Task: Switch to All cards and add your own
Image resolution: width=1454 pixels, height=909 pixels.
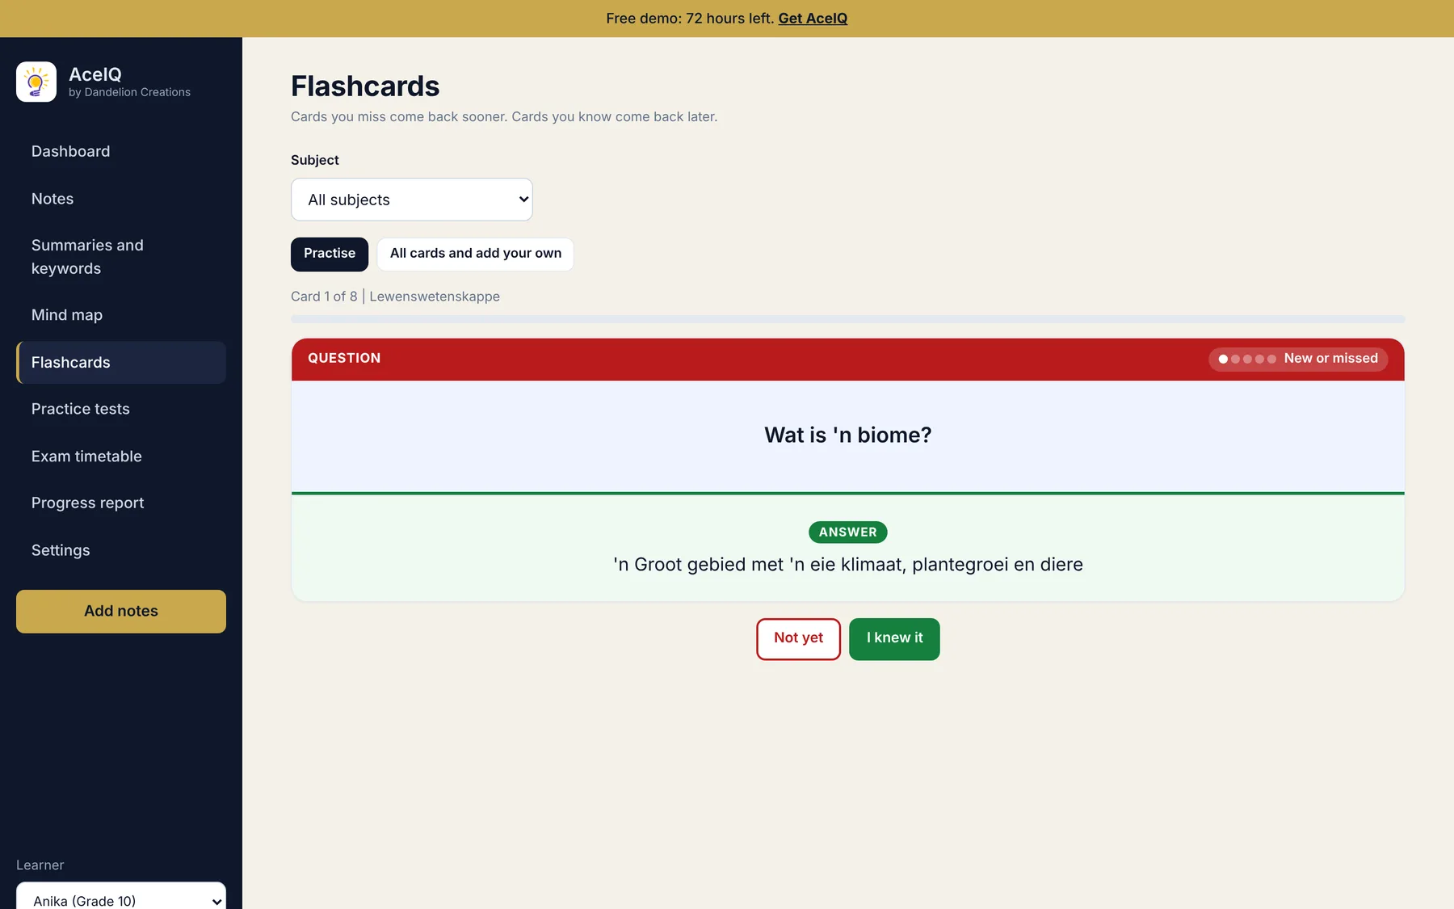Action: pos(476,254)
